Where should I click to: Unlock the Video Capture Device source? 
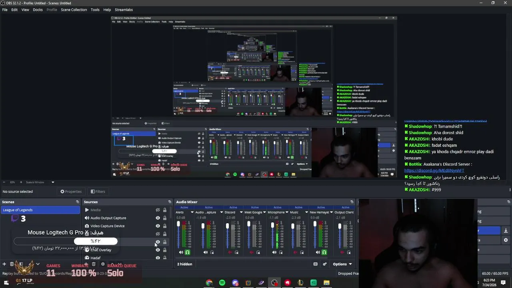164,226
